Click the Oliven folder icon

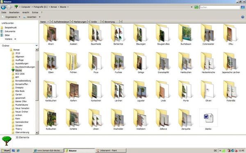click(208, 90)
